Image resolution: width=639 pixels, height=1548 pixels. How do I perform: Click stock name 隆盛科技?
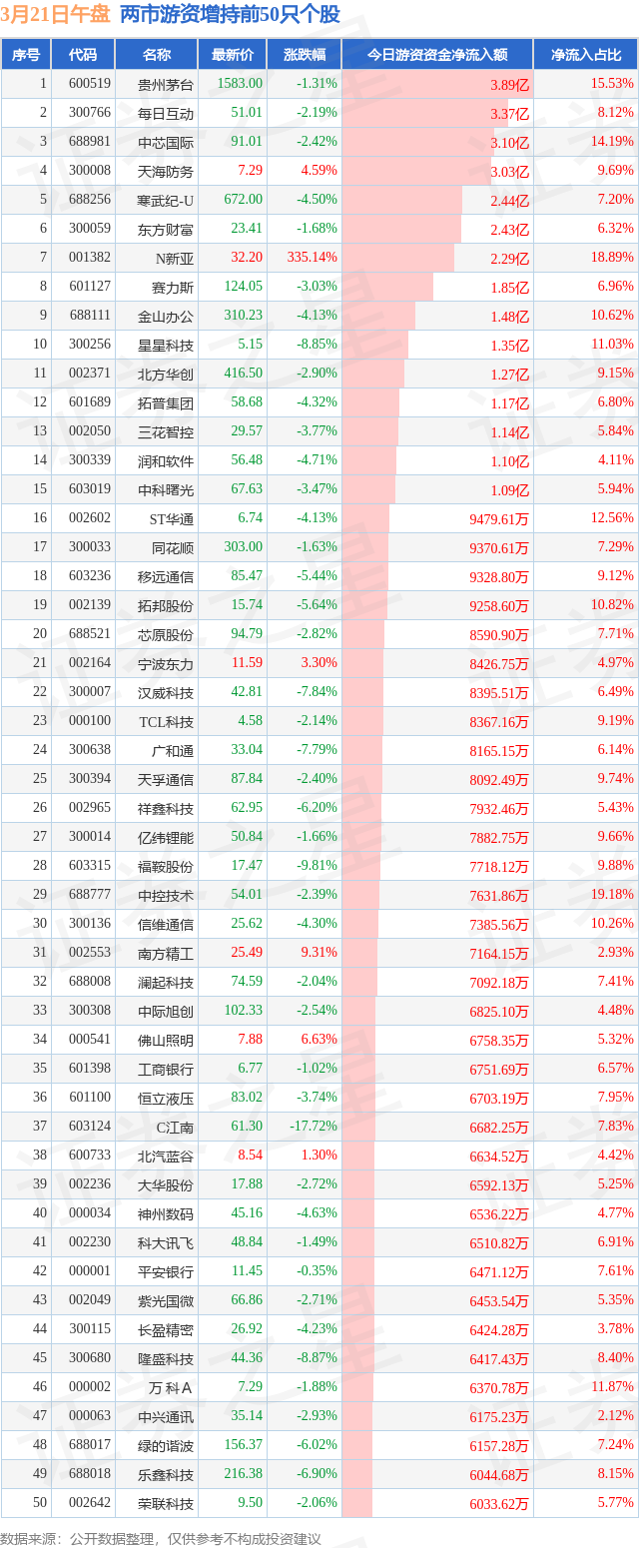(x=166, y=1359)
